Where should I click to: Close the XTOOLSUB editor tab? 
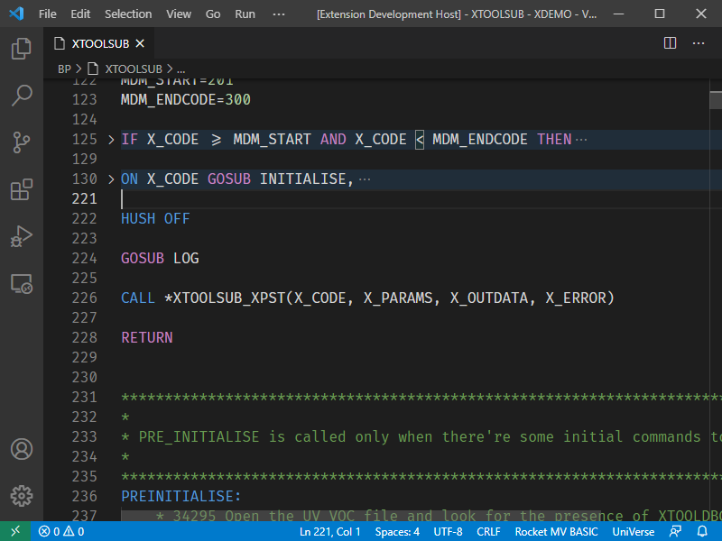140,43
